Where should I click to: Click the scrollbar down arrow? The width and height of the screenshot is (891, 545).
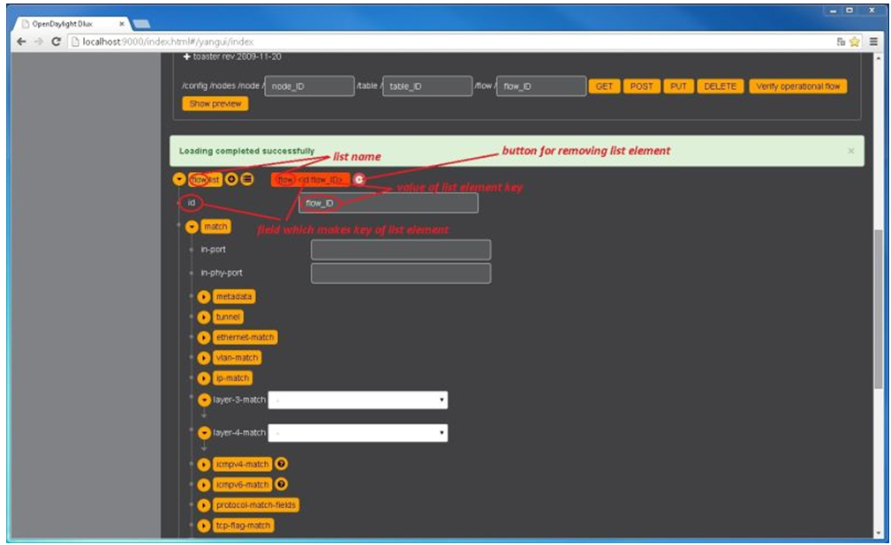pos(879,533)
